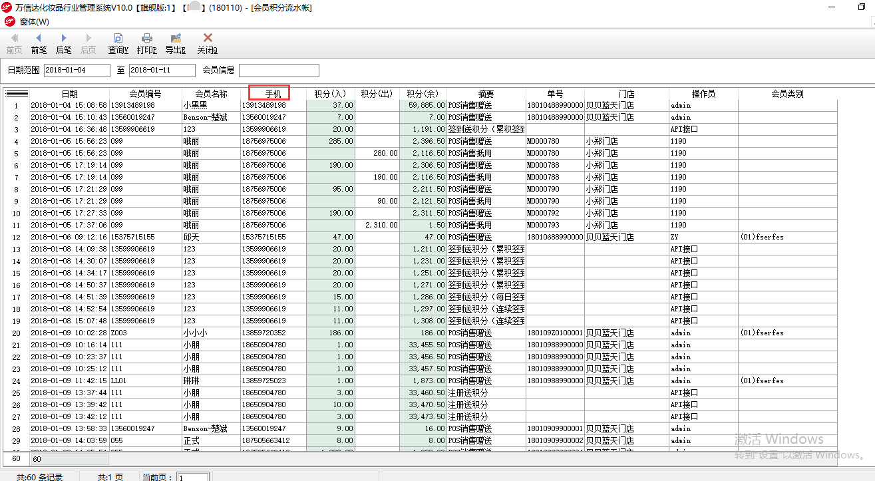Select row number 1 header
The image size is (875, 481).
pyautogui.click(x=17, y=105)
